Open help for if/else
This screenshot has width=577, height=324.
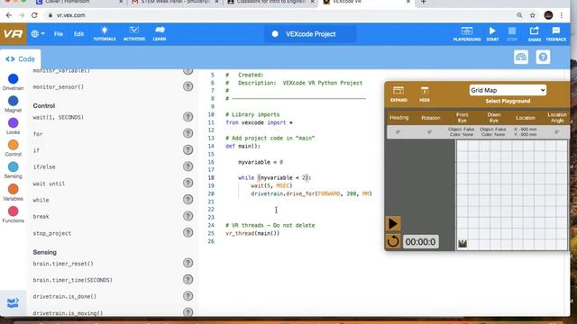point(188,166)
